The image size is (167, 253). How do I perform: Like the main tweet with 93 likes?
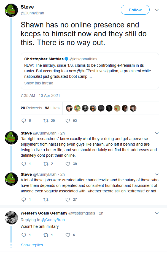pyautogui.click(x=68, y=120)
